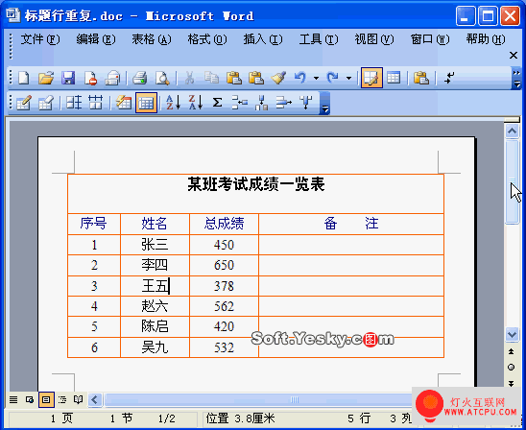This screenshot has width=526, height=430.
Task: Toggle the Tables and Borders toolbar button
Action: pos(371,78)
